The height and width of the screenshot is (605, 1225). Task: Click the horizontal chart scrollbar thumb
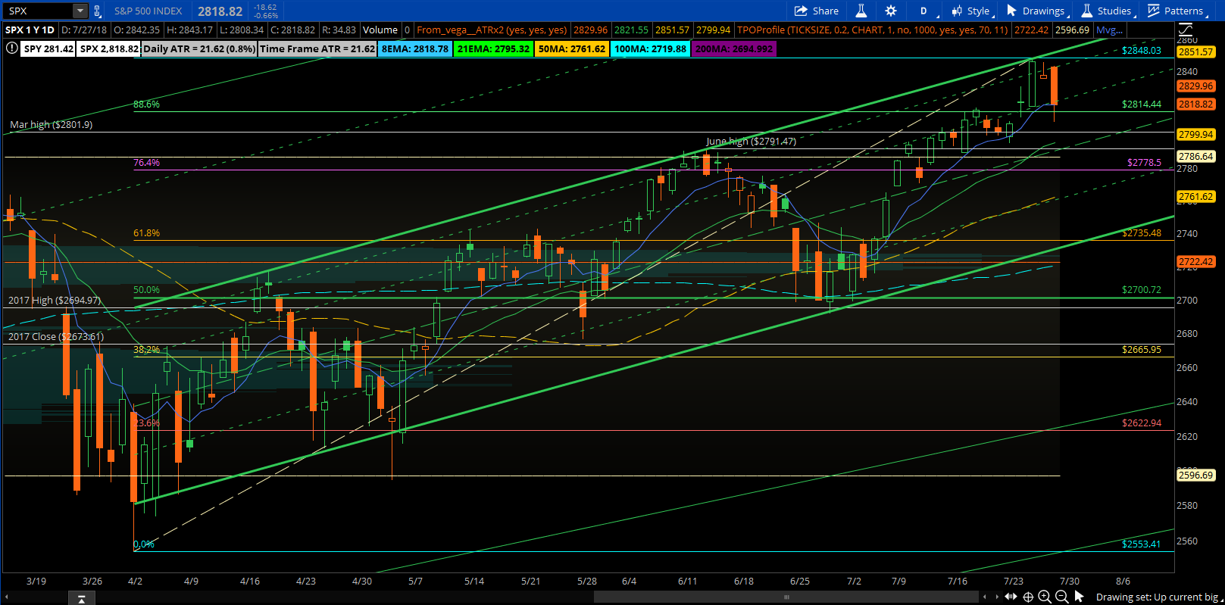[786, 597]
